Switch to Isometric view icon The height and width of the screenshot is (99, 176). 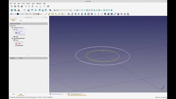pyautogui.click(x=24, y=10)
